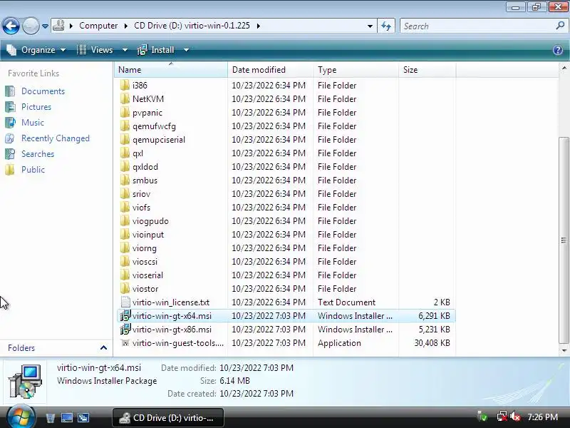Expand arrow between Computer and CD Drive
Screen dimensions: 570x428
tap(126, 26)
